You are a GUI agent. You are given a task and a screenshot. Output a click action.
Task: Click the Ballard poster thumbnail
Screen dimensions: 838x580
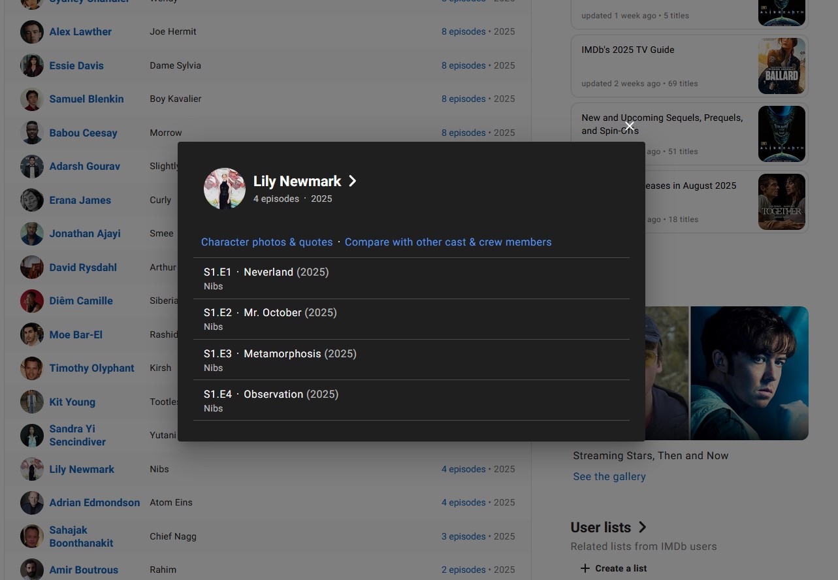pos(782,65)
